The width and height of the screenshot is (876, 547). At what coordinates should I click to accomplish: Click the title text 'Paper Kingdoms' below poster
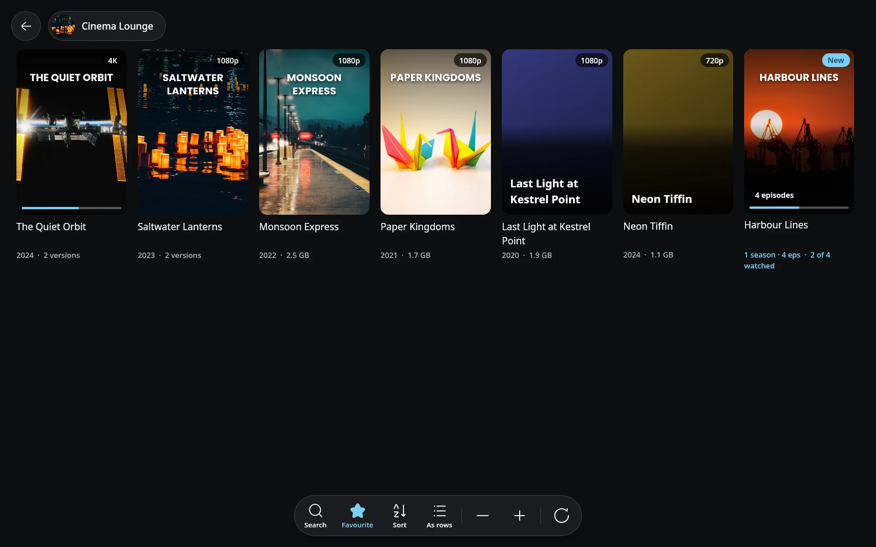pyautogui.click(x=417, y=227)
